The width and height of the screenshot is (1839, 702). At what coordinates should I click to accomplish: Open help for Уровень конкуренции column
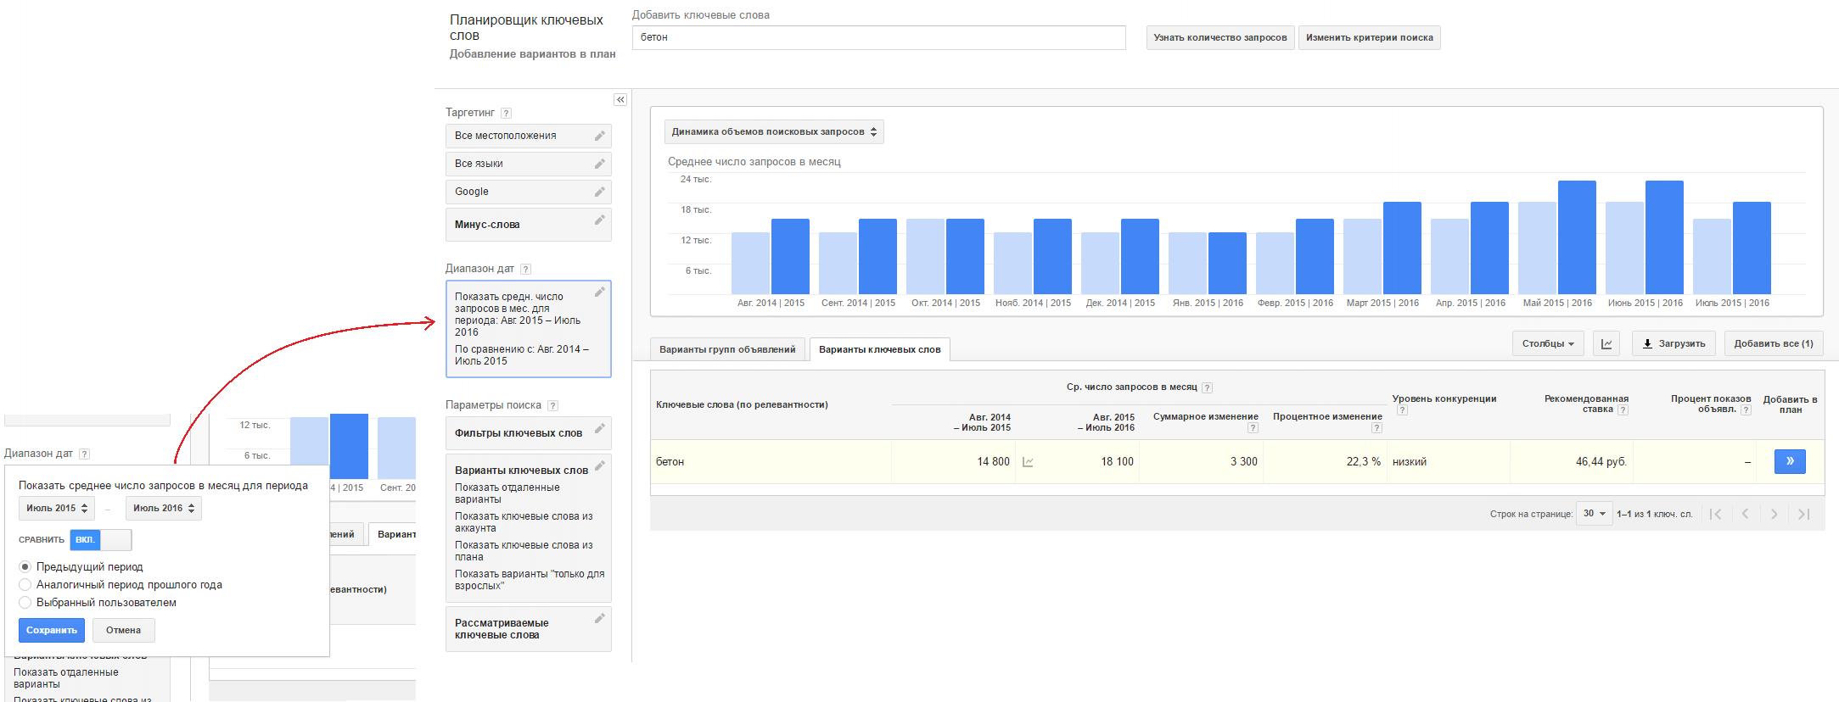[x=1402, y=410]
